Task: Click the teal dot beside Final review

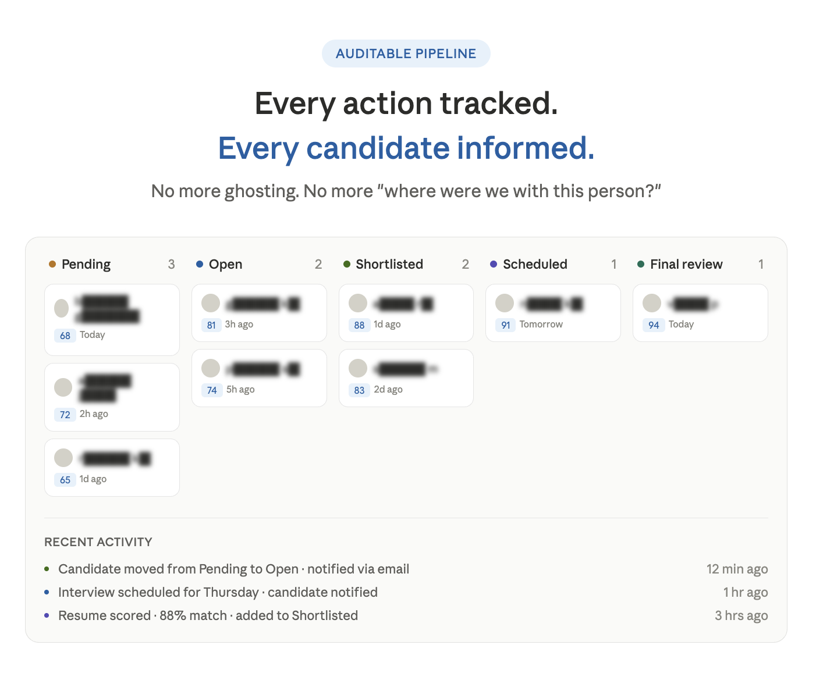Action: (x=641, y=264)
